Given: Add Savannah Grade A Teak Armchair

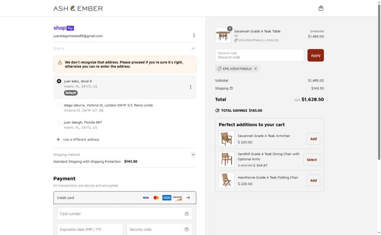Looking at the screenshot, I should 313,139.
